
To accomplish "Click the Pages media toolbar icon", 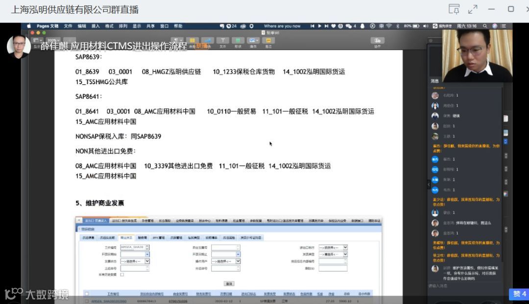I will (253, 41).
